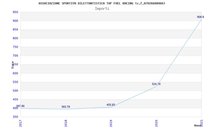
Task: Click the 550 y-axis value
Action: pyautogui.click(x=15, y=82)
